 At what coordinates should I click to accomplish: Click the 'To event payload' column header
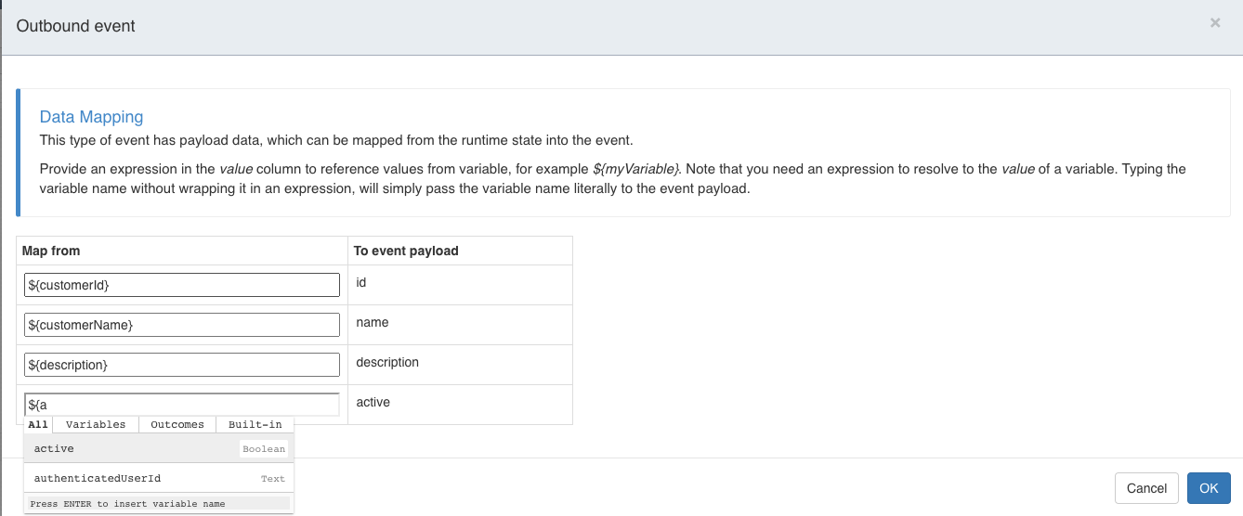click(406, 251)
